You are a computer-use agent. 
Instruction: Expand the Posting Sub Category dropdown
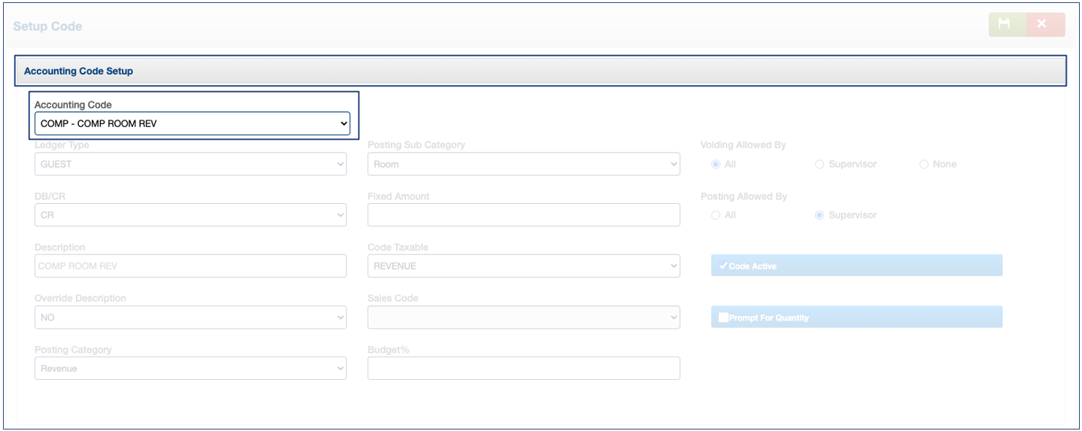pyautogui.click(x=523, y=164)
